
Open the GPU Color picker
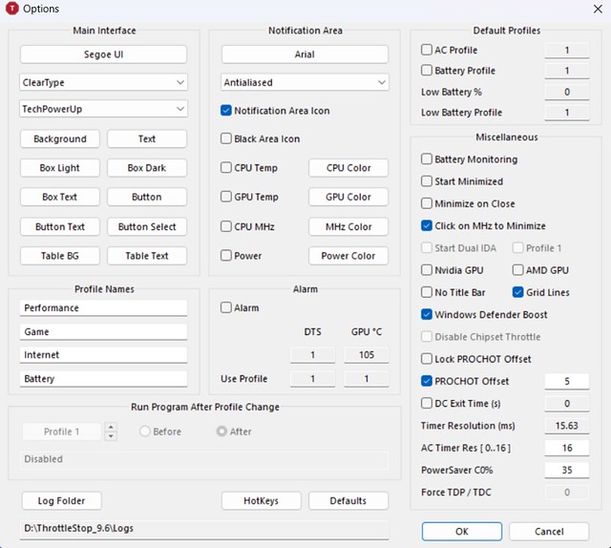coord(348,197)
